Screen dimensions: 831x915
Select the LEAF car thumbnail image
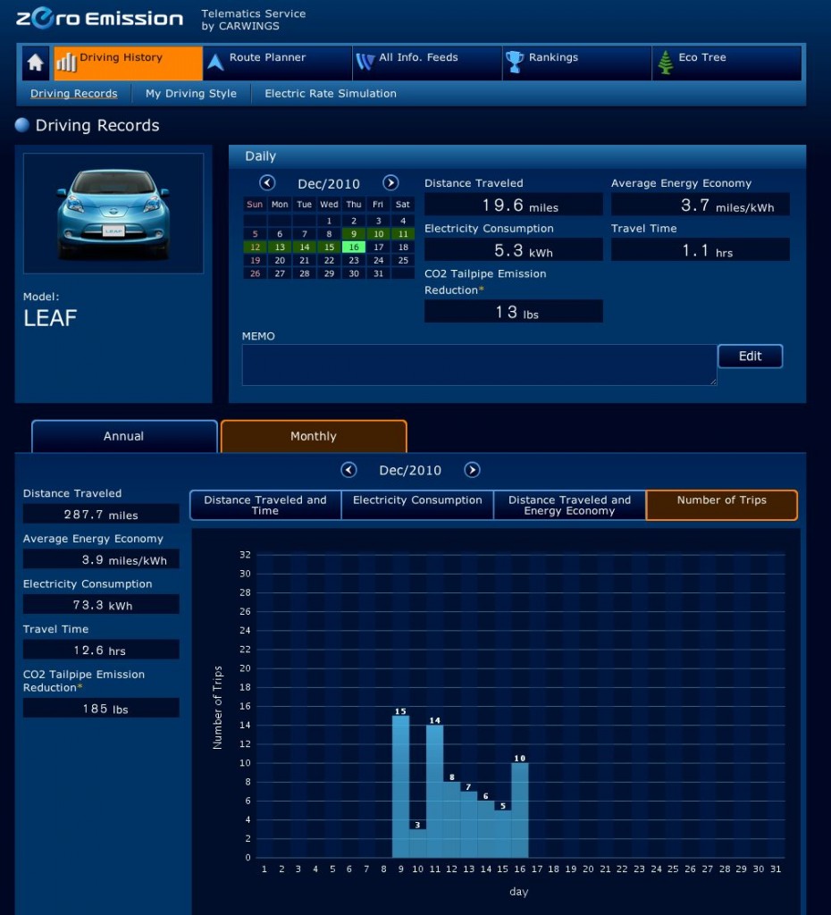tap(113, 213)
